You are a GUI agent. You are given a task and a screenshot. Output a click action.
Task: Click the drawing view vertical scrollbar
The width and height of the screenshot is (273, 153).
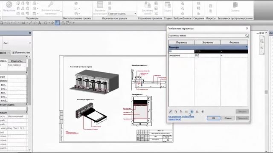click(x=266, y=92)
